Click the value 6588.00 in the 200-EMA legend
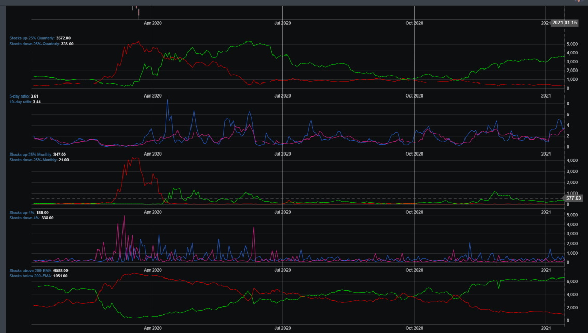588x333 pixels. coord(61,271)
